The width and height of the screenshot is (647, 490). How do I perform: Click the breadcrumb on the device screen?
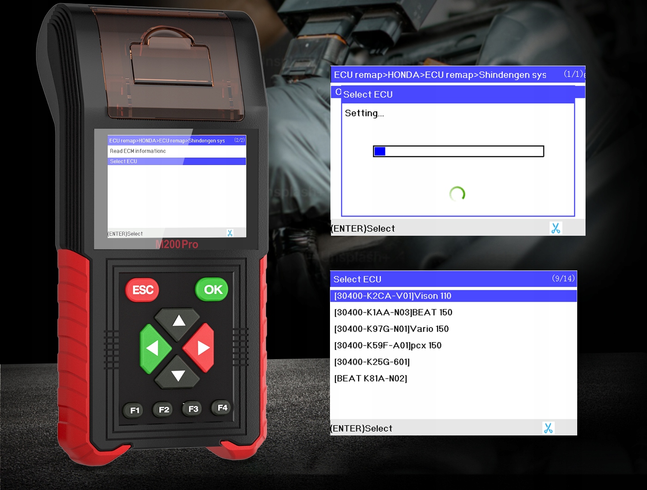(x=167, y=141)
